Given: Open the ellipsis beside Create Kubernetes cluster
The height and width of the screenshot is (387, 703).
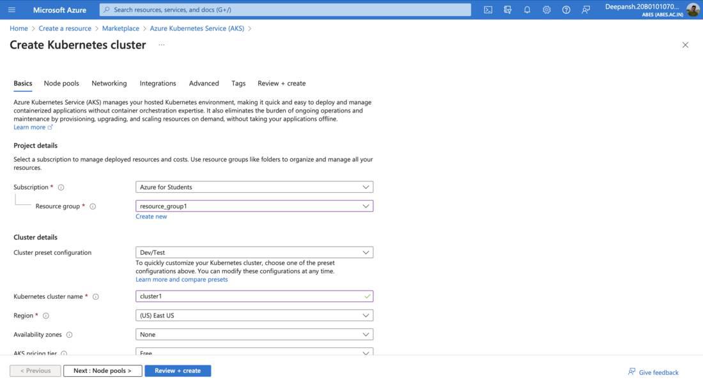Looking at the screenshot, I should pyautogui.click(x=162, y=45).
